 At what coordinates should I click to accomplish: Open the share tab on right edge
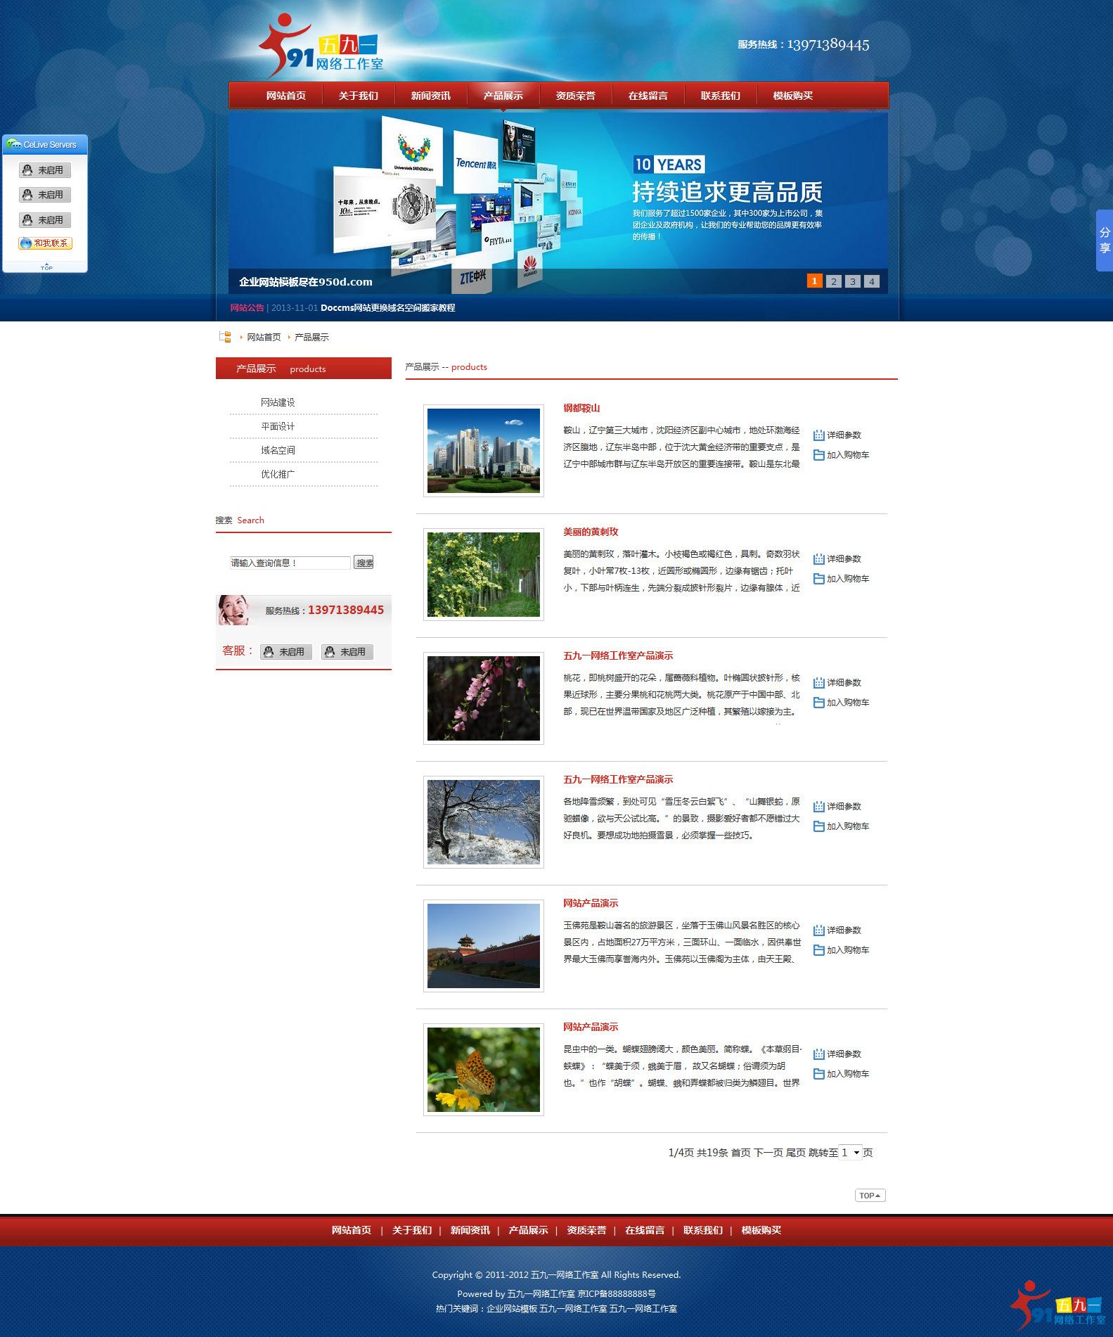(x=1104, y=240)
